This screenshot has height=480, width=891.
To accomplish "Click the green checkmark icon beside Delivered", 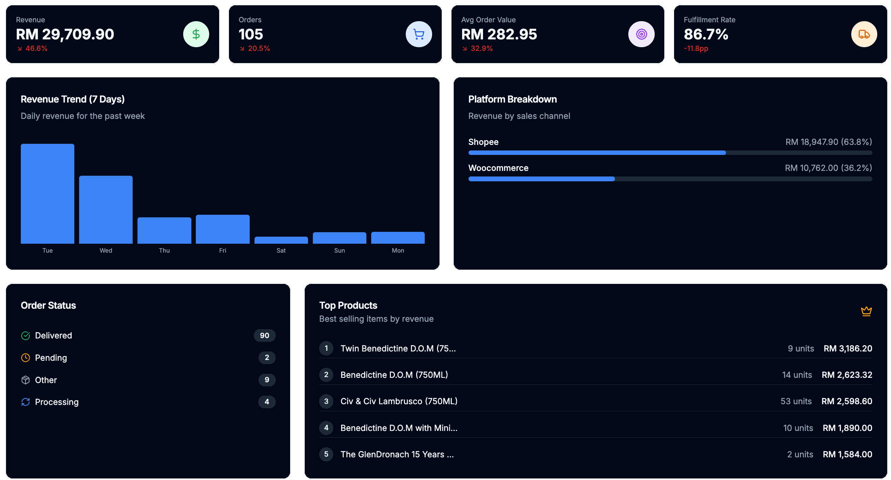I will click(x=26, y=335).
